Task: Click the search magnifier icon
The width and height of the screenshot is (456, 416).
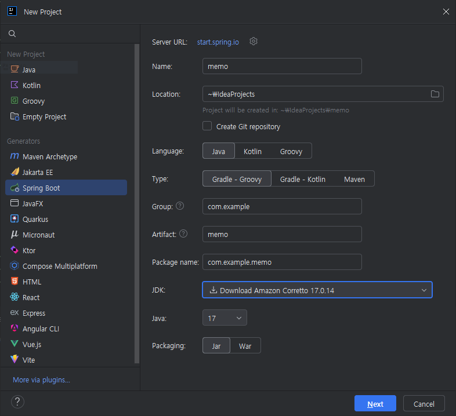Action: [12, 34]
